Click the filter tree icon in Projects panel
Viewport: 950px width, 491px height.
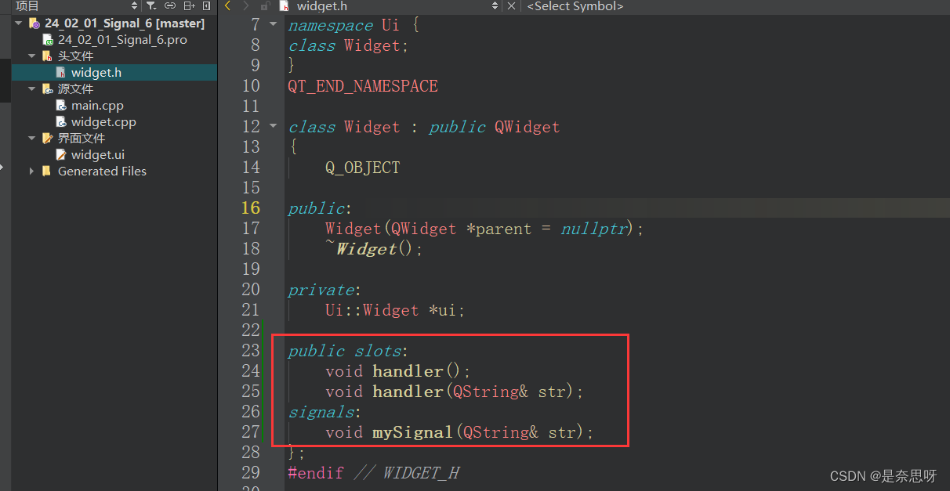click(150, 5)
